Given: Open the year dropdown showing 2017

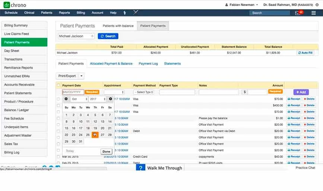Looking at the screenshot, I should click(98, 99).
